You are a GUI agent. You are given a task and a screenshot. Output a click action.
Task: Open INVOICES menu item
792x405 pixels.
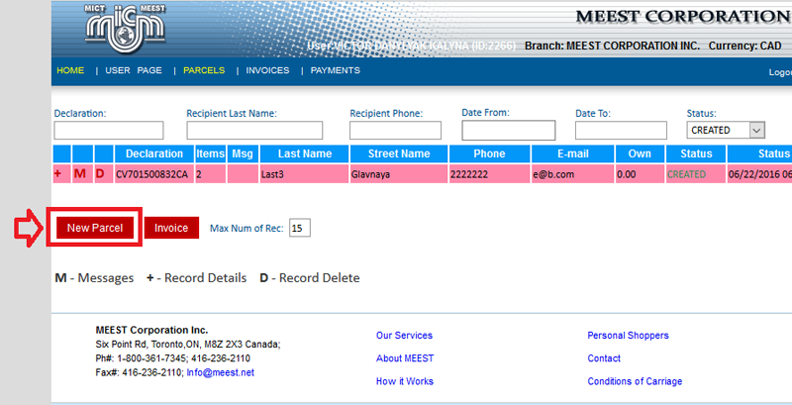(x=267, y=70)
